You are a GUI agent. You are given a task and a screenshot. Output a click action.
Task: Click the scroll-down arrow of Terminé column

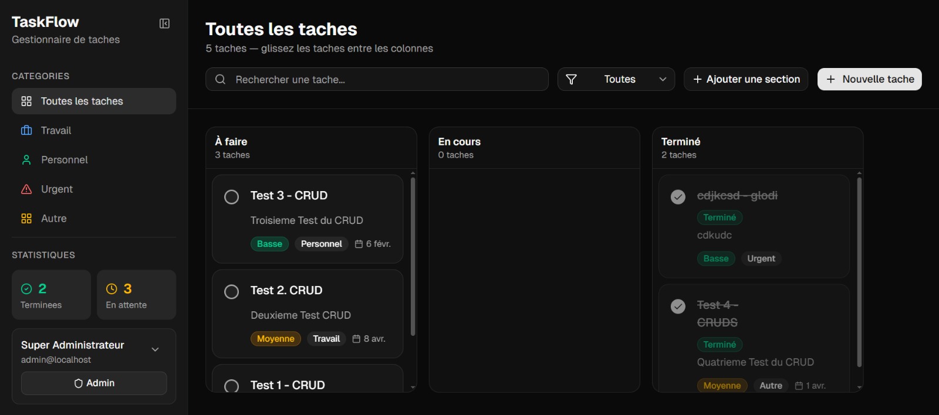pyautogui.click(x=859, y=387)
